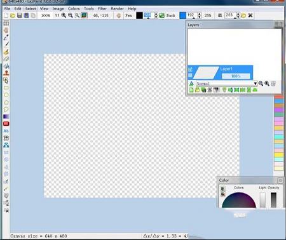Select the Gradient tool
The width and height of the screenshot is (286, 240).
click(x=6, y=117)
